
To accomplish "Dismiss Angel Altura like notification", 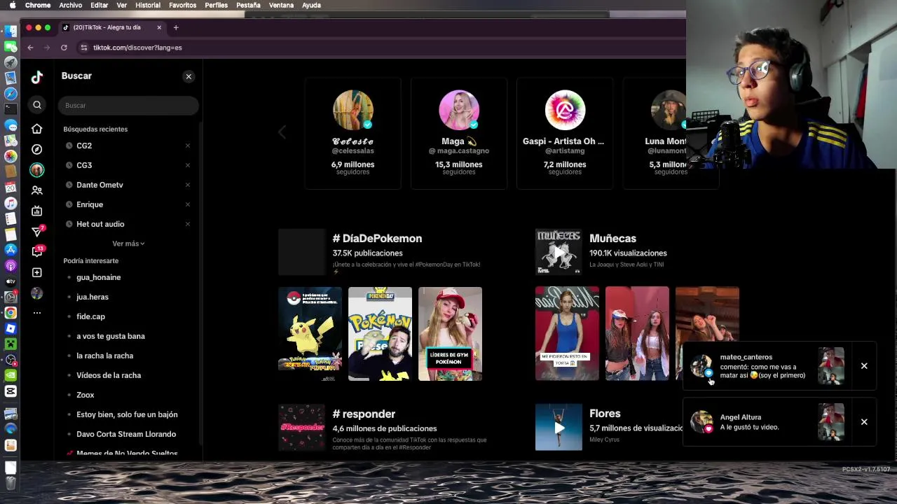I will (x=864, y=422).
